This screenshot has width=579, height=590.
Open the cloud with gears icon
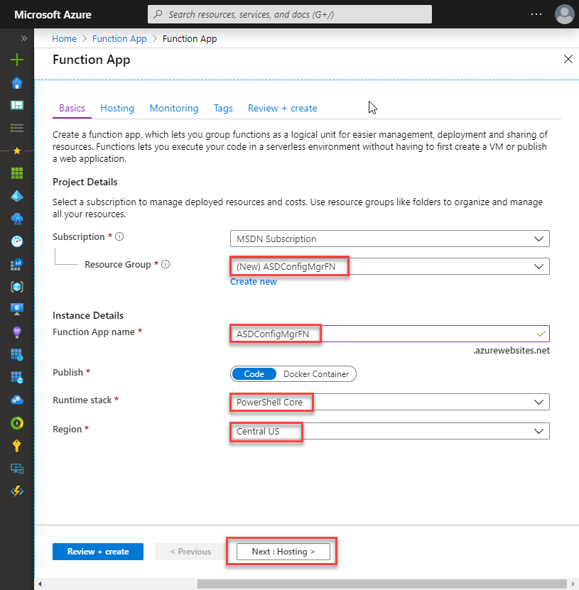pos(17,400)
